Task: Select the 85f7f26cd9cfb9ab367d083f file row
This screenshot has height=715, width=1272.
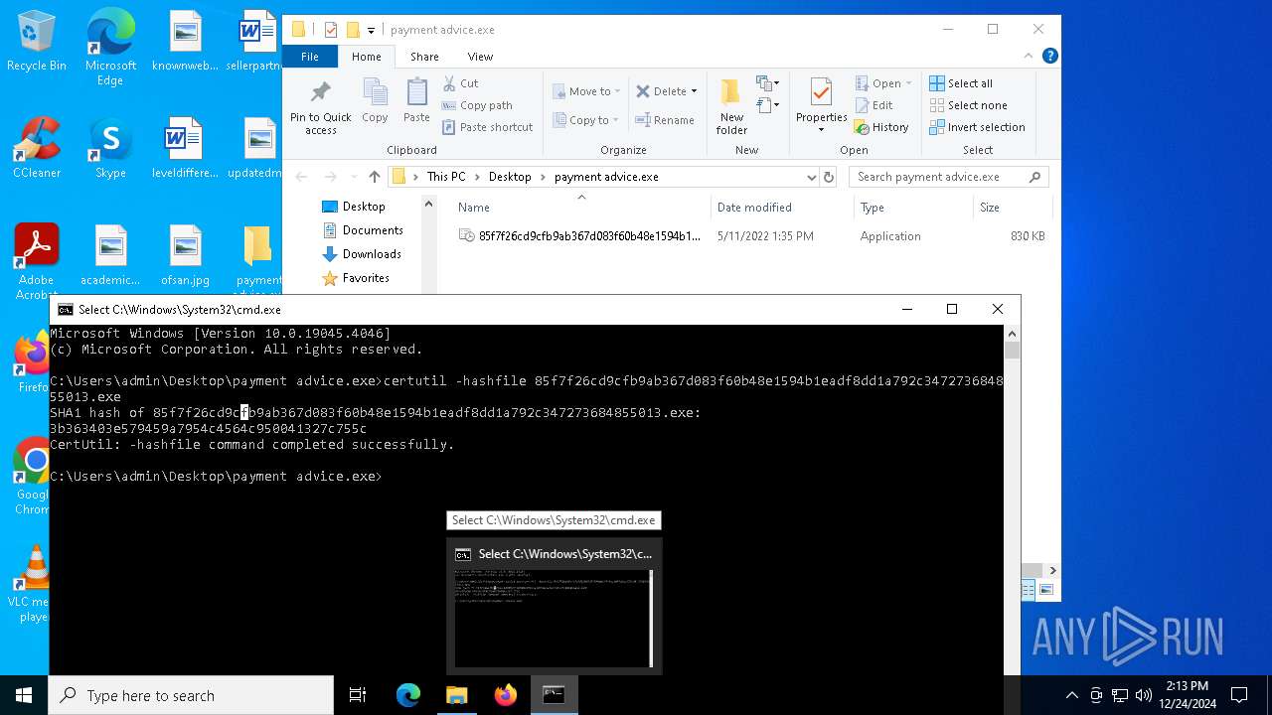Action: [x=750, y=236]
